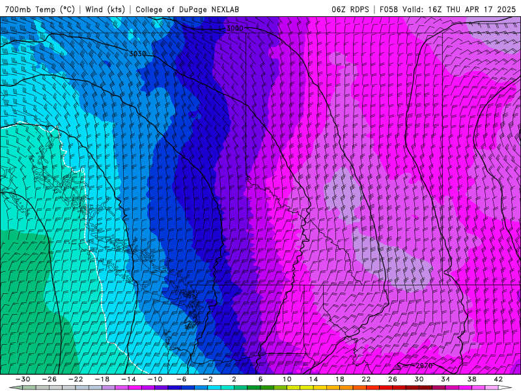Viewport: 521px width, 391px height.
Task: Click the -2 legend value
Action: (x=208, y=379)
